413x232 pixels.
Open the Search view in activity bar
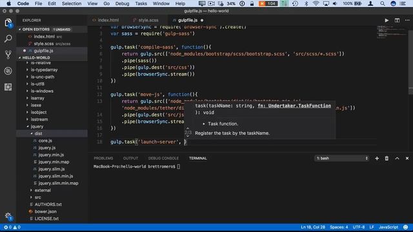pyautogui.click(x=8, y=39)
